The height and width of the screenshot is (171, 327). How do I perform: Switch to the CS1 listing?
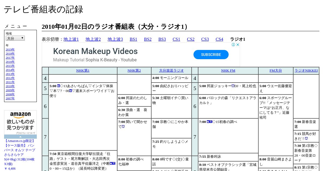tap(176, 39)
